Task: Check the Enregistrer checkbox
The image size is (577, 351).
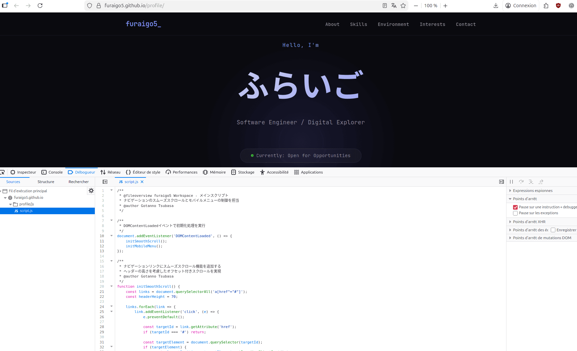Action: (553, 230)
